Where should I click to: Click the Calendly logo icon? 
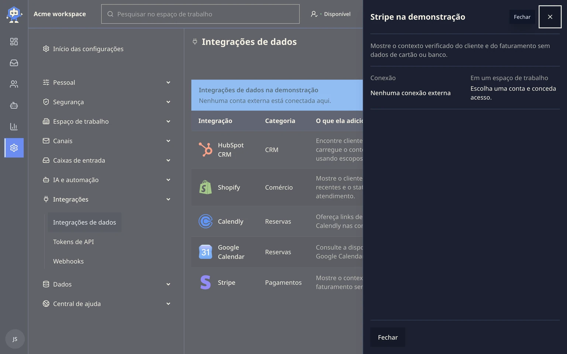point(206,221)
